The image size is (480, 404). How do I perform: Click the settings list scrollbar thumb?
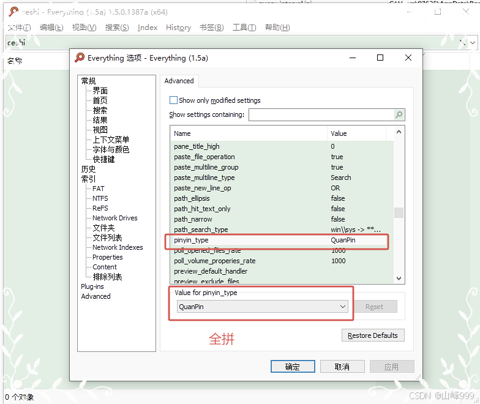pos(399,213)
